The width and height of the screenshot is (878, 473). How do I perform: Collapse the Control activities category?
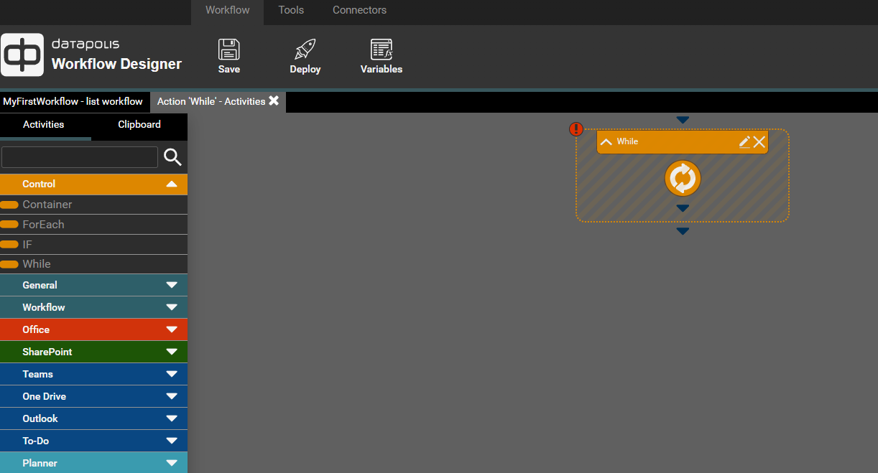(171, 184)
